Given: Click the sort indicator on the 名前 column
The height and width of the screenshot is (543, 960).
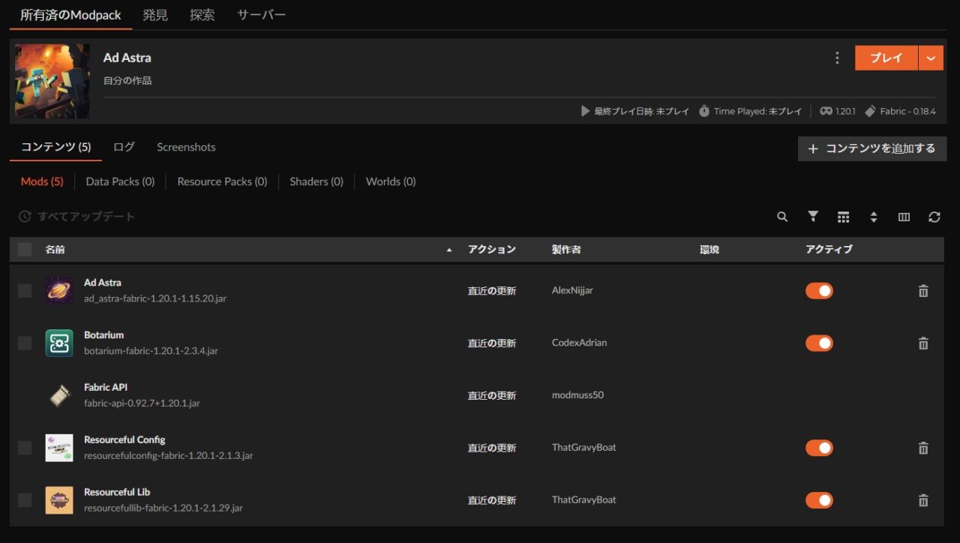Looking at the screenshot, I should click(449, 249).
